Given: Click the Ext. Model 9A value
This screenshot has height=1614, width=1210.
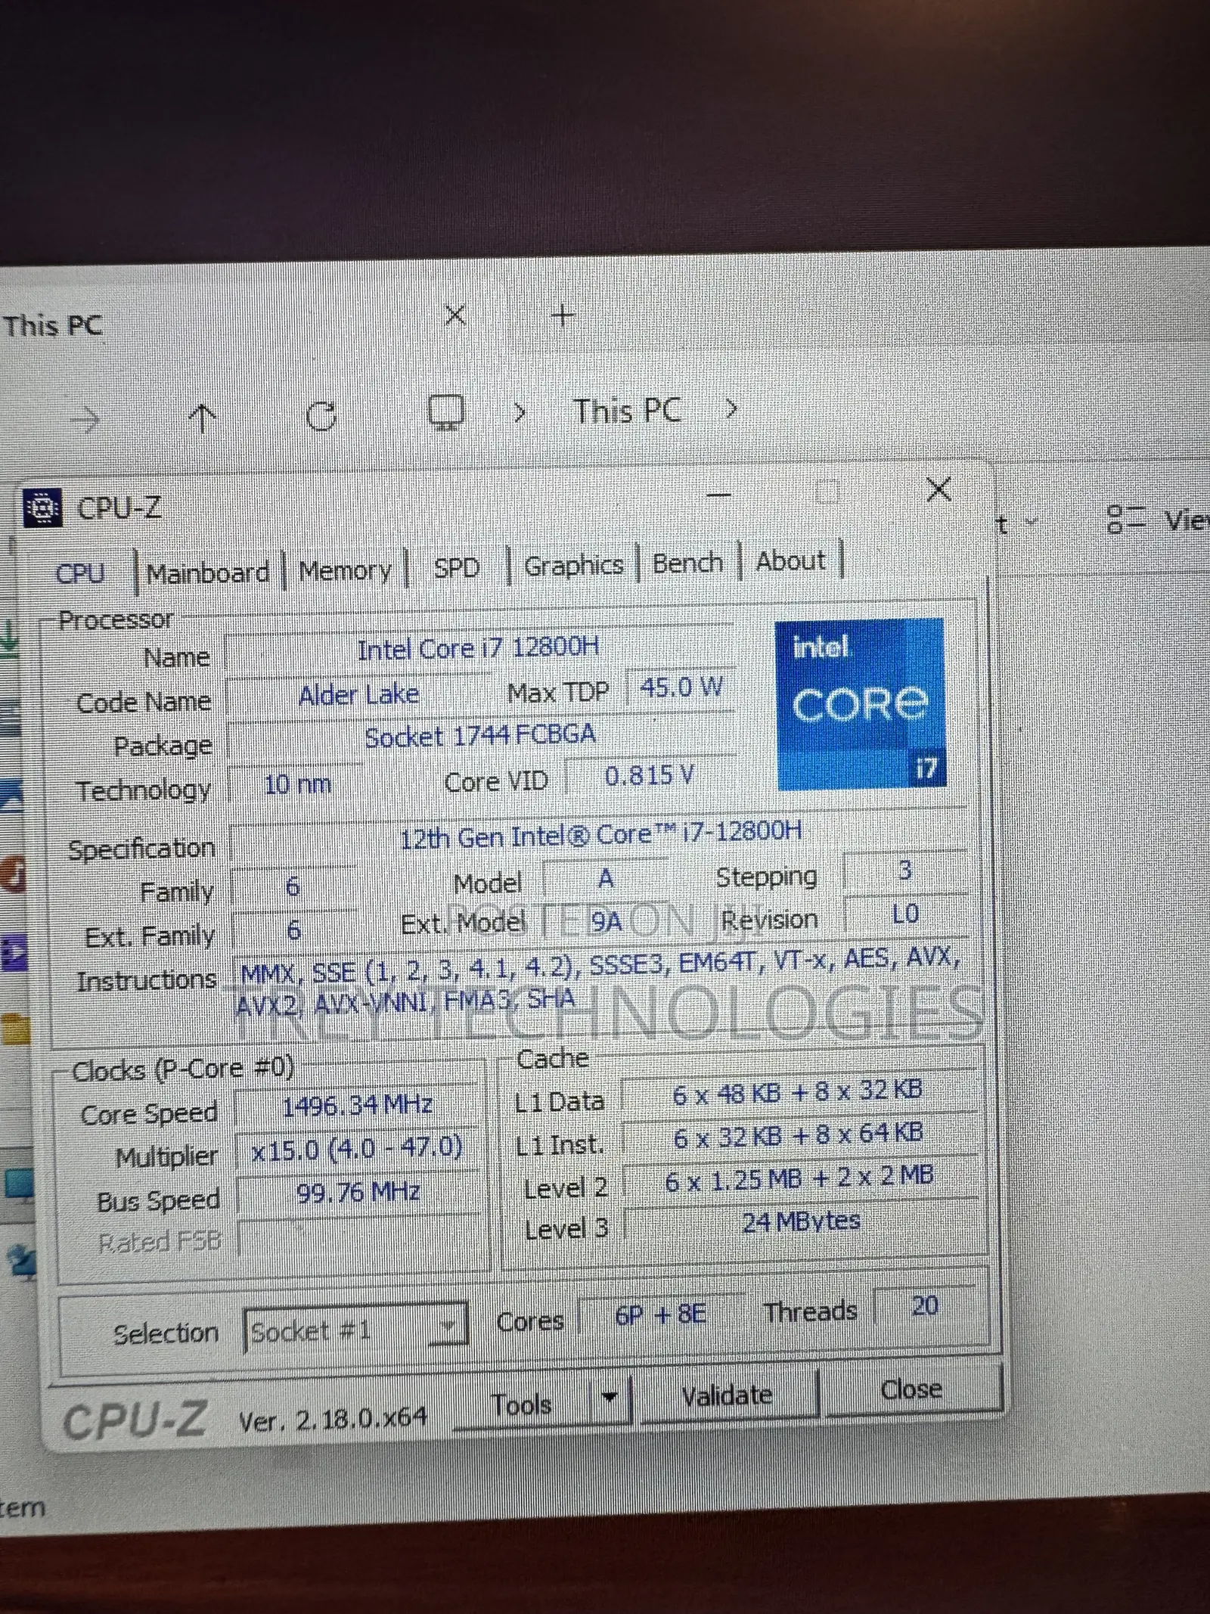Looking at the screenshot, I should coord(605,922).
